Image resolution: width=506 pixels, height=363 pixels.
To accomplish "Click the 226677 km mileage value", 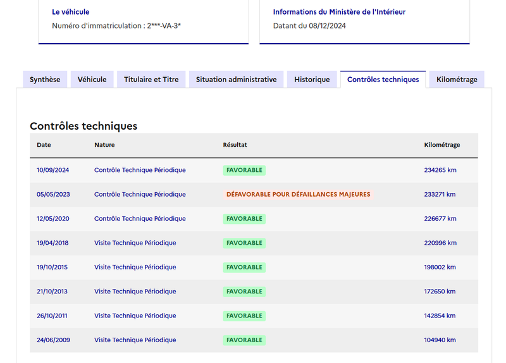I will tap(440, 218).
